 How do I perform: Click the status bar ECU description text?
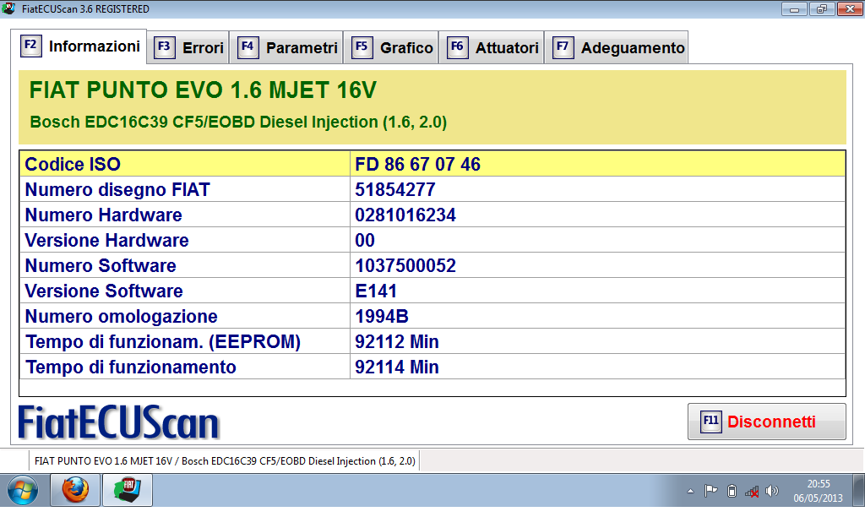(225, 460)
